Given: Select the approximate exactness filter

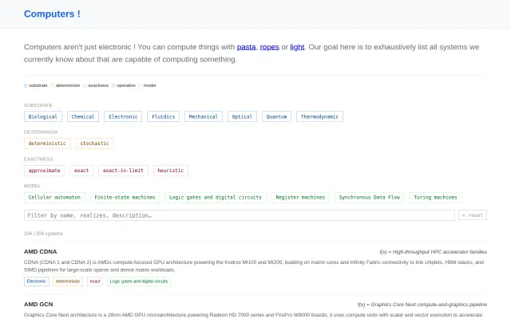Looking at the screenshot, I should (x=45, y=171).
